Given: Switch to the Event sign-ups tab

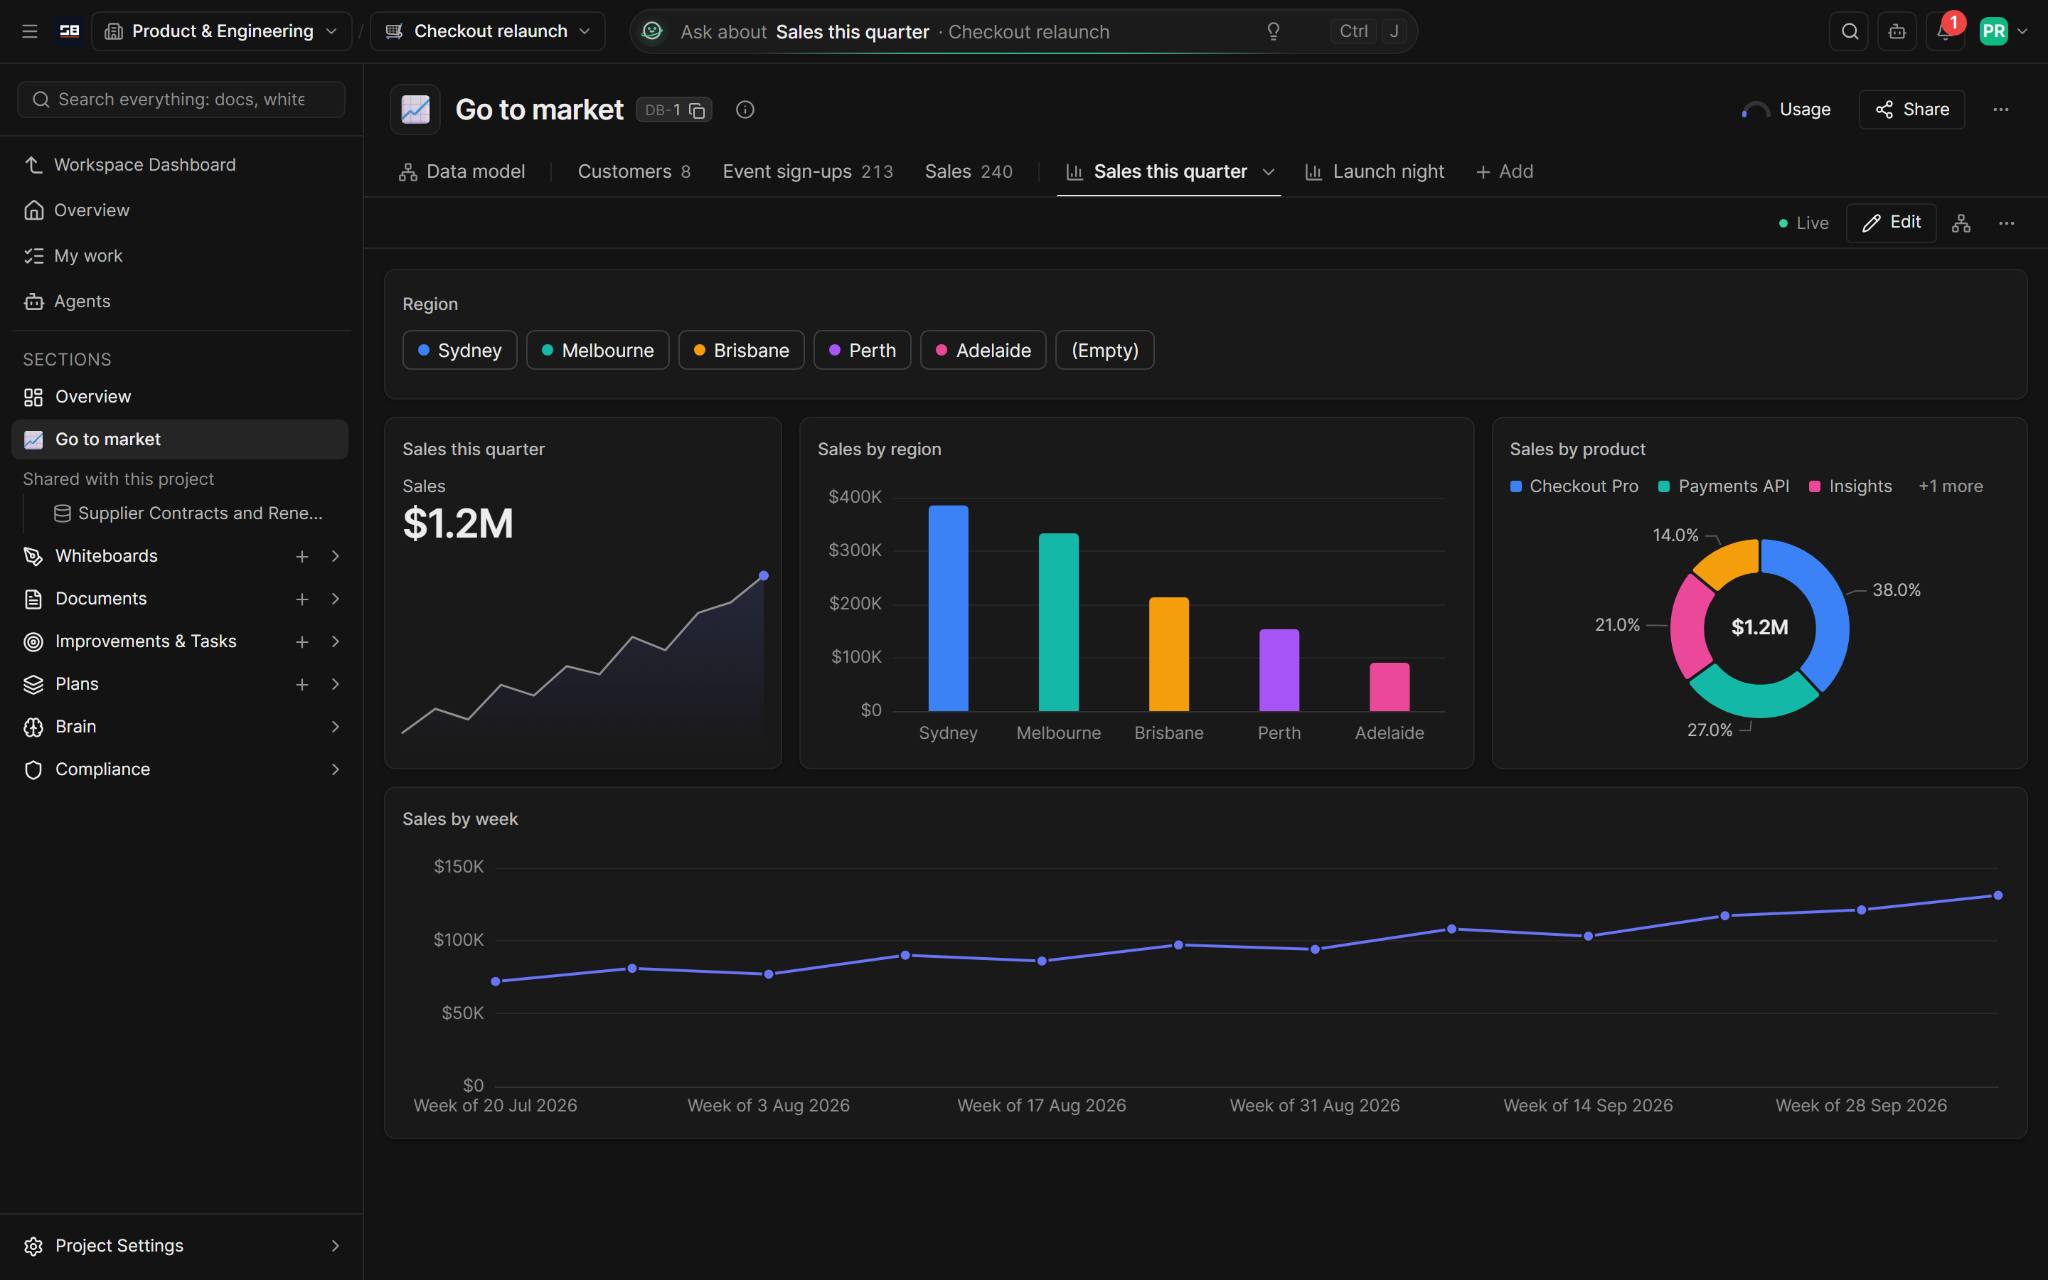Looking at the screenshot, I should tap(807, 172).
